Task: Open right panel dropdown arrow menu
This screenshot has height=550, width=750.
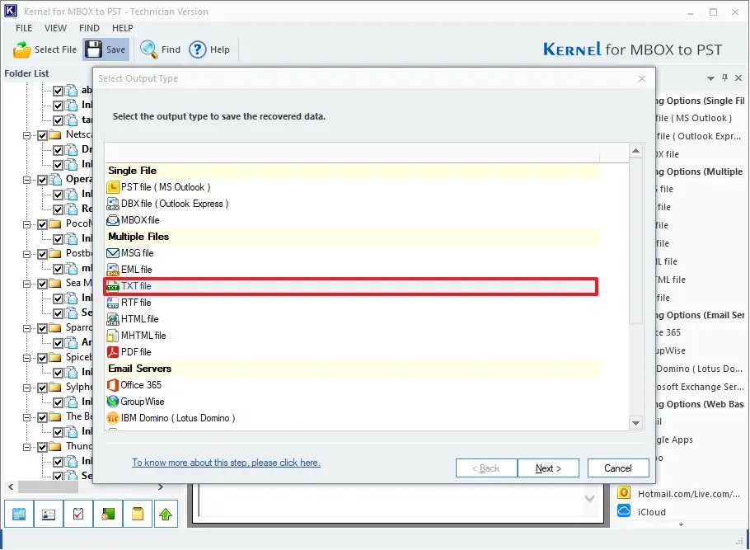Action: point(710,78)
